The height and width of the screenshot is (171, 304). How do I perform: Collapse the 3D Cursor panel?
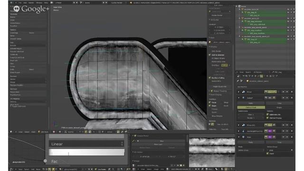[209, 20]
